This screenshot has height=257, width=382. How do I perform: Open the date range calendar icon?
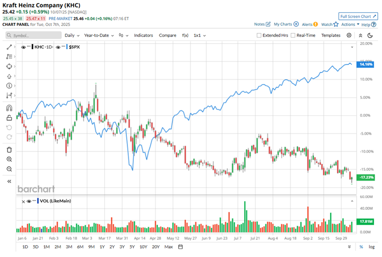[180, 247]
